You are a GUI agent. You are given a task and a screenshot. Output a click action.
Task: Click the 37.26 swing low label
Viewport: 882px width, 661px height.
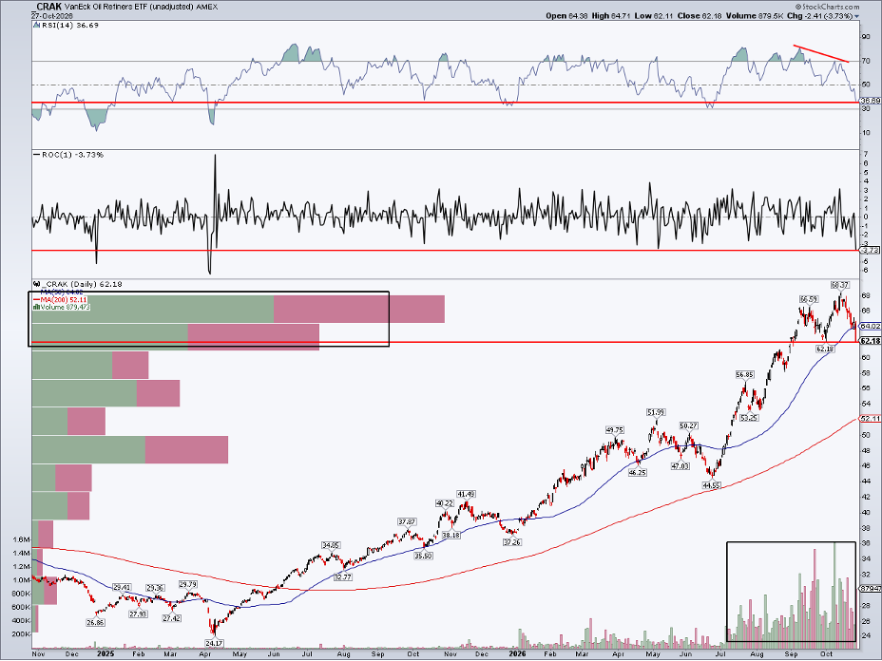(x=512, y=542)
